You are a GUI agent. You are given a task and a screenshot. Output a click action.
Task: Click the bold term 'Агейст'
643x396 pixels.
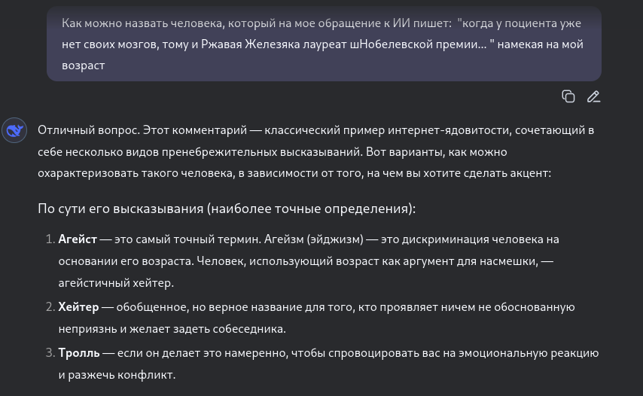coord(78,239)
